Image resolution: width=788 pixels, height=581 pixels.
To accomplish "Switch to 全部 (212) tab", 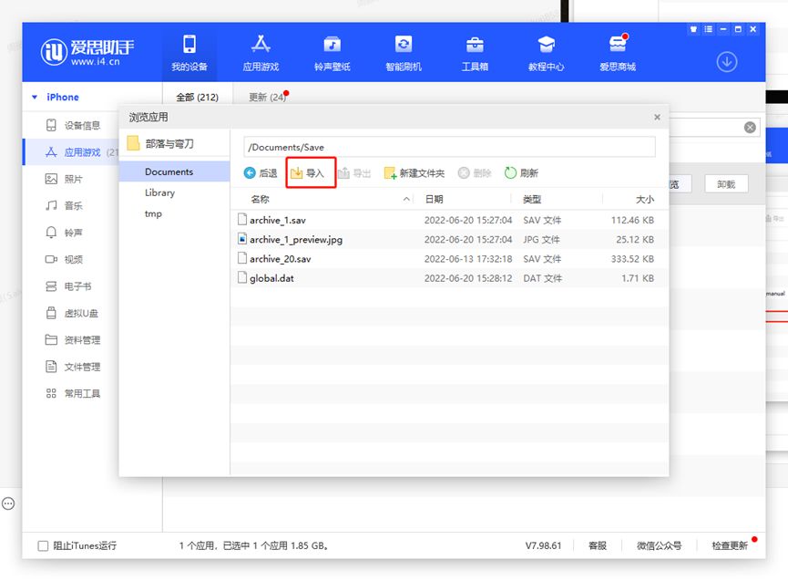I will tap(198, 97).
